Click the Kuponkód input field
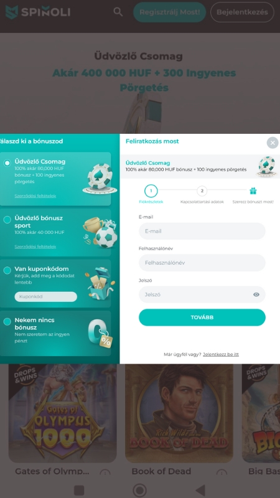280x498 pixels. pos(45,297)
